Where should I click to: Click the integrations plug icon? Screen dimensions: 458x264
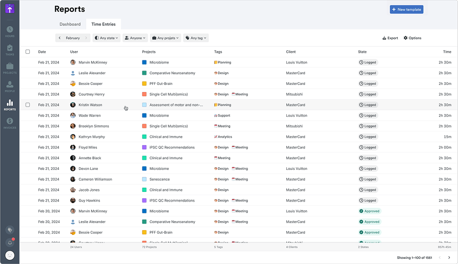coord(10,230)
